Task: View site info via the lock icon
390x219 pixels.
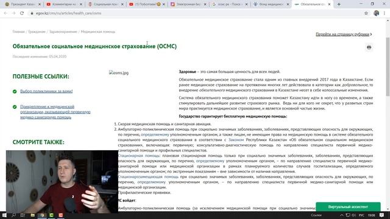Action: tap(32, 13)
